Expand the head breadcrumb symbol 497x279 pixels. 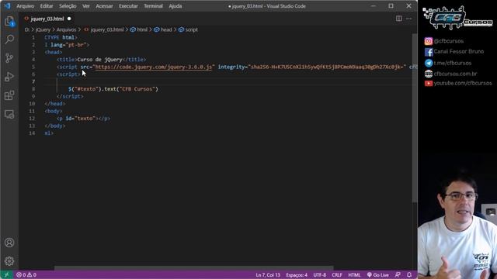(166, 29)
